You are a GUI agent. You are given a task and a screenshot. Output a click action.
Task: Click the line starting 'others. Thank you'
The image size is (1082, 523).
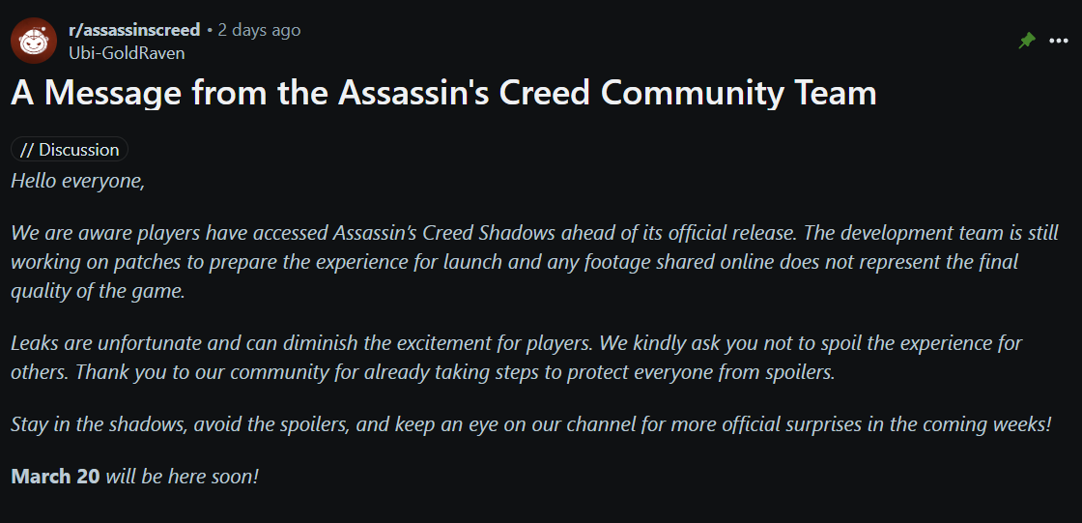(423, 372)
